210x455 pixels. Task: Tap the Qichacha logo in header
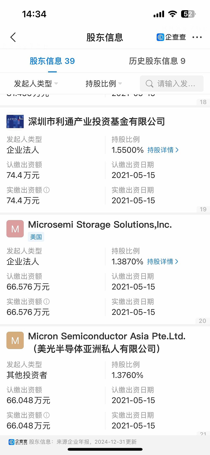pos(171,37)
